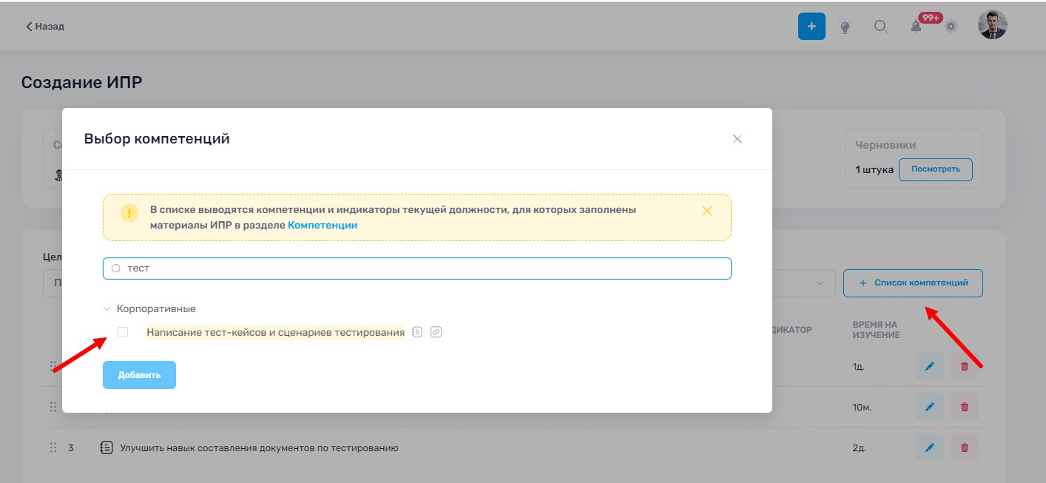Open the Компетенции link in the banner
Viewport: 1046px width, 483px height.
[x=322, y=225]
